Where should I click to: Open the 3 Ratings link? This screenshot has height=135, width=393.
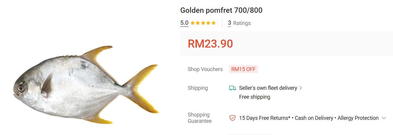[239, 23]
